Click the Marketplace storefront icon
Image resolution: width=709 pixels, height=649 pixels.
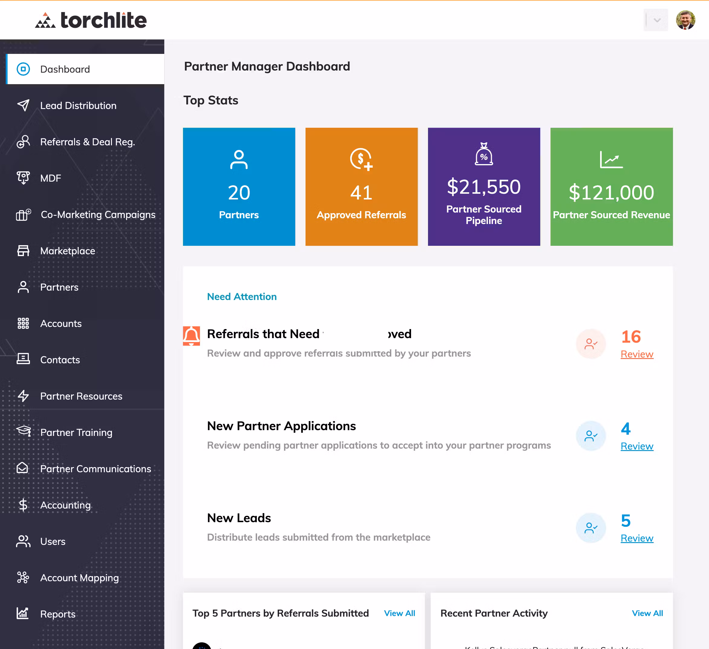tap(23, 251)
